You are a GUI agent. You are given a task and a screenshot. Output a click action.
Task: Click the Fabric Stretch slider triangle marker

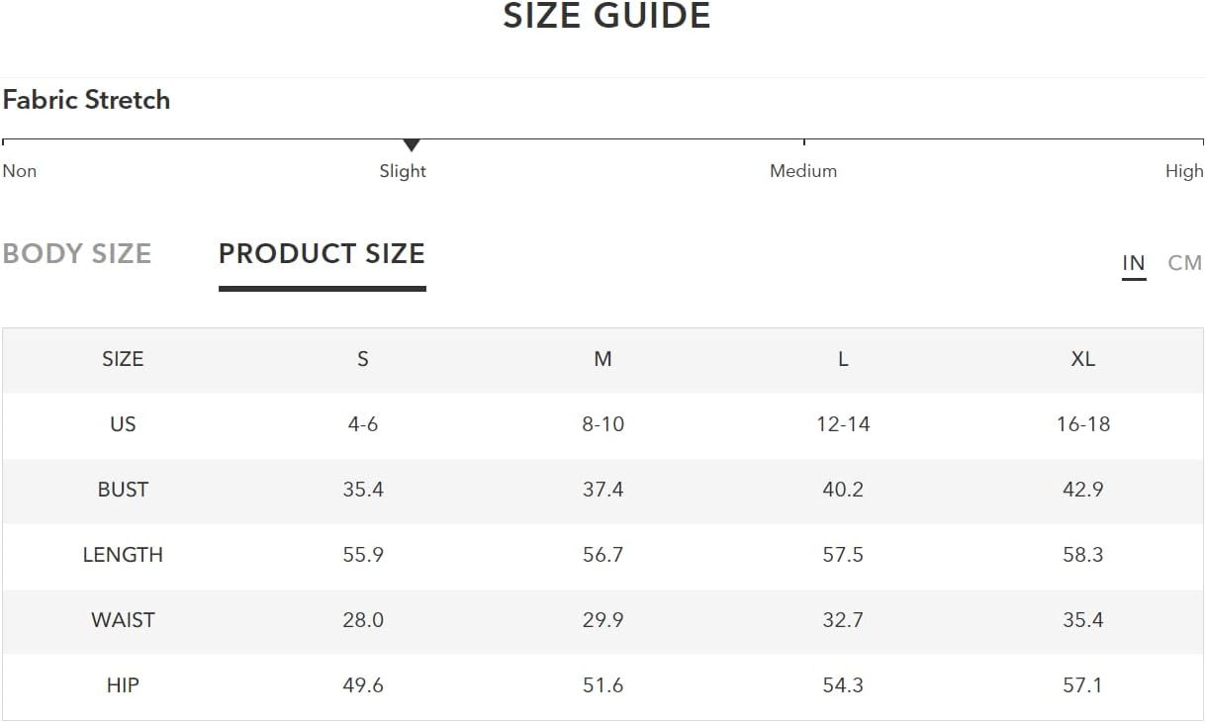(412, 145)
